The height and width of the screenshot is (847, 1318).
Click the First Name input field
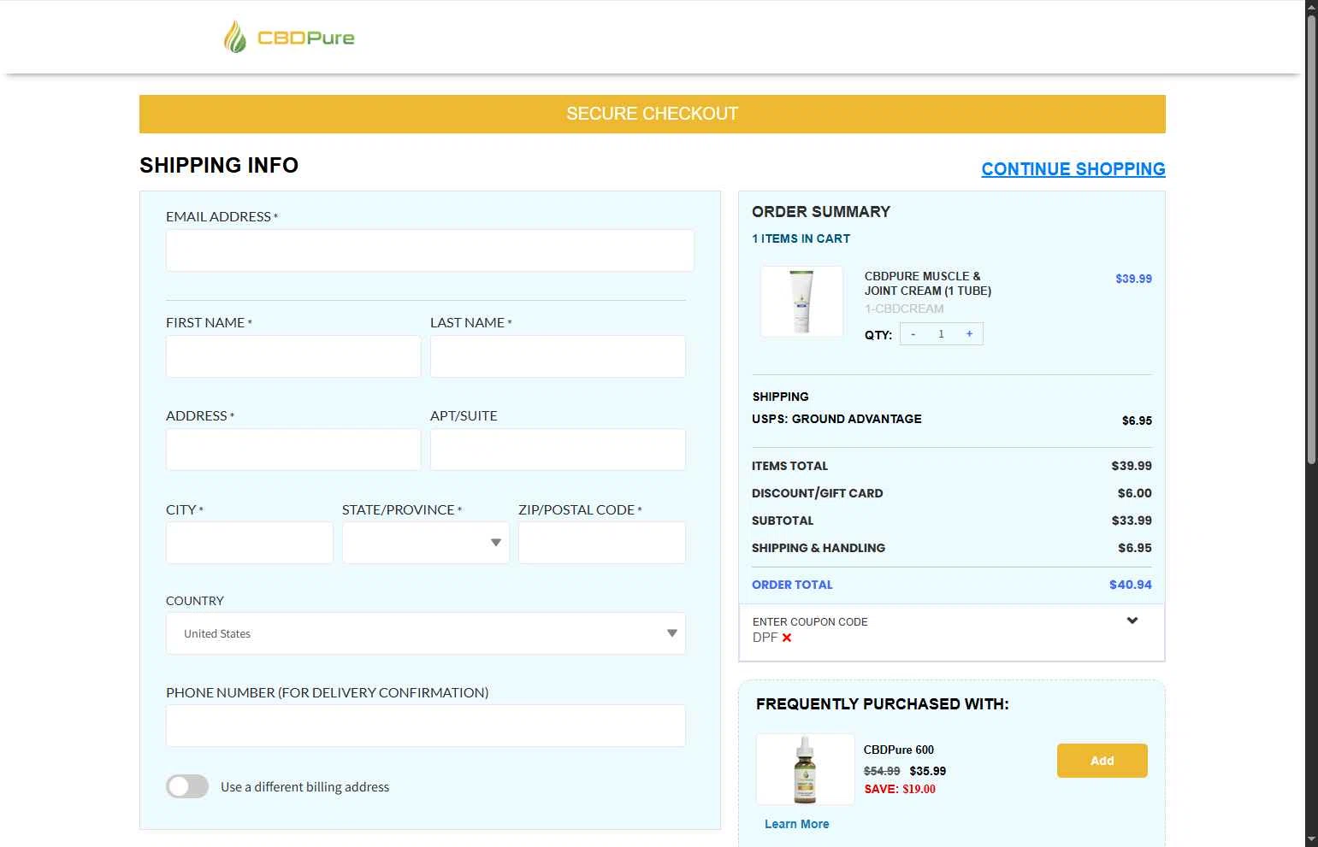pyautogui.click(x=293, y=356)
